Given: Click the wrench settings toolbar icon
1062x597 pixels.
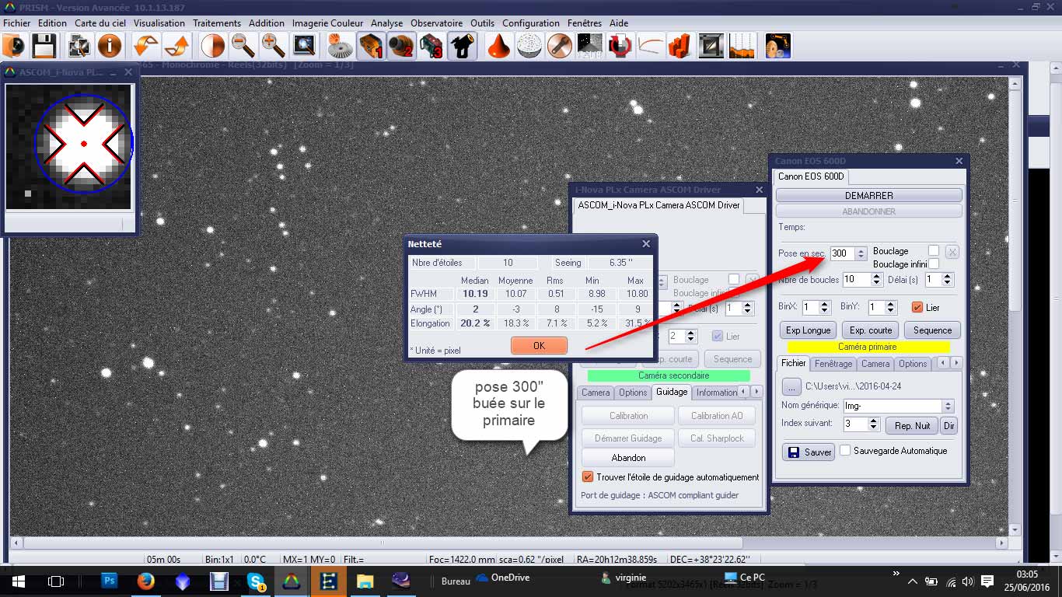Looking at the screenshot, I should 559,47.
